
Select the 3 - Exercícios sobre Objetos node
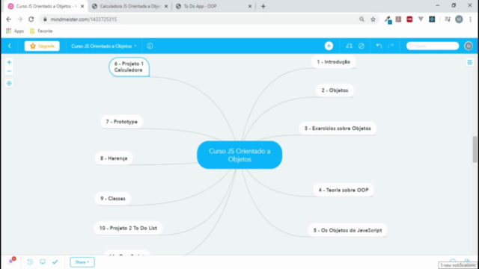pyautogui.click(x=338, y=129)
